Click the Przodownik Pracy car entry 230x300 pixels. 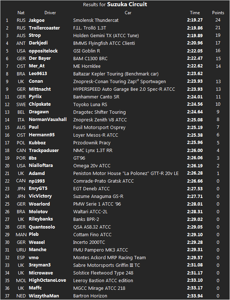coord(91,143)
